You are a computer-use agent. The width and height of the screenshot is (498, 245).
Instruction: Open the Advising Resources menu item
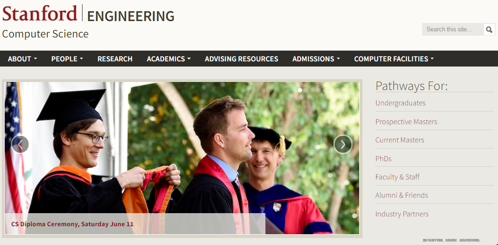pos(241,59)
